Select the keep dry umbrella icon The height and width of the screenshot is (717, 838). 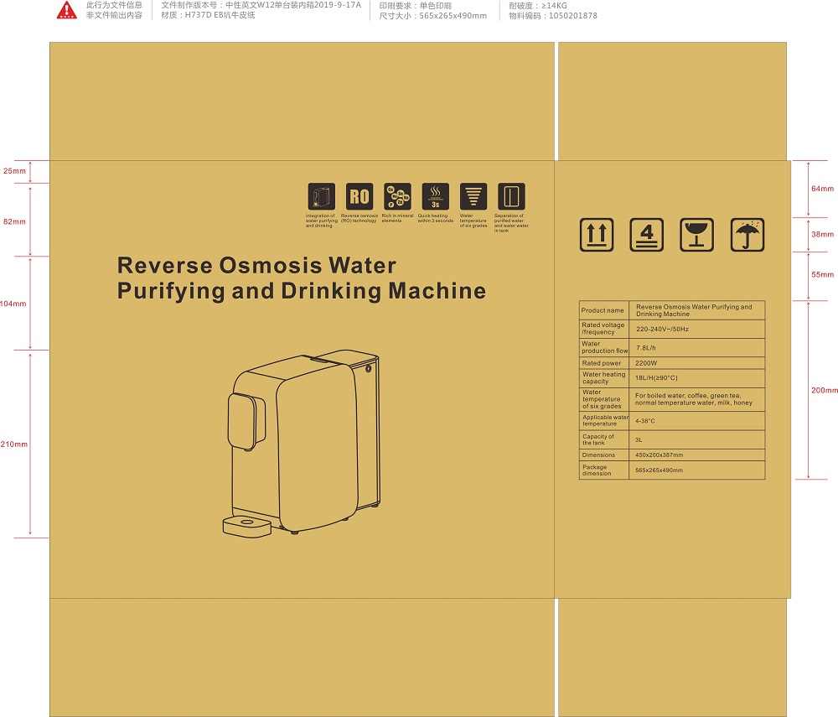(x=747, y=235)
